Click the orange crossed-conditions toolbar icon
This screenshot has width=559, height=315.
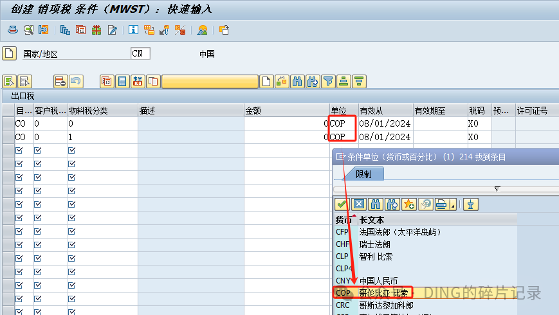(180, 30)
